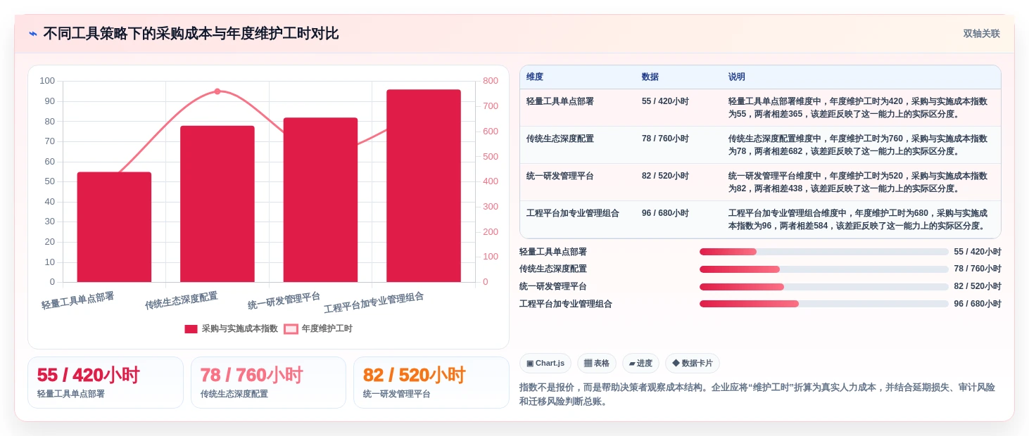Toggle the 采购与实施成本指数 legend swatch
Viewport: 1029px width, 436px height.
tap(191, 329)
